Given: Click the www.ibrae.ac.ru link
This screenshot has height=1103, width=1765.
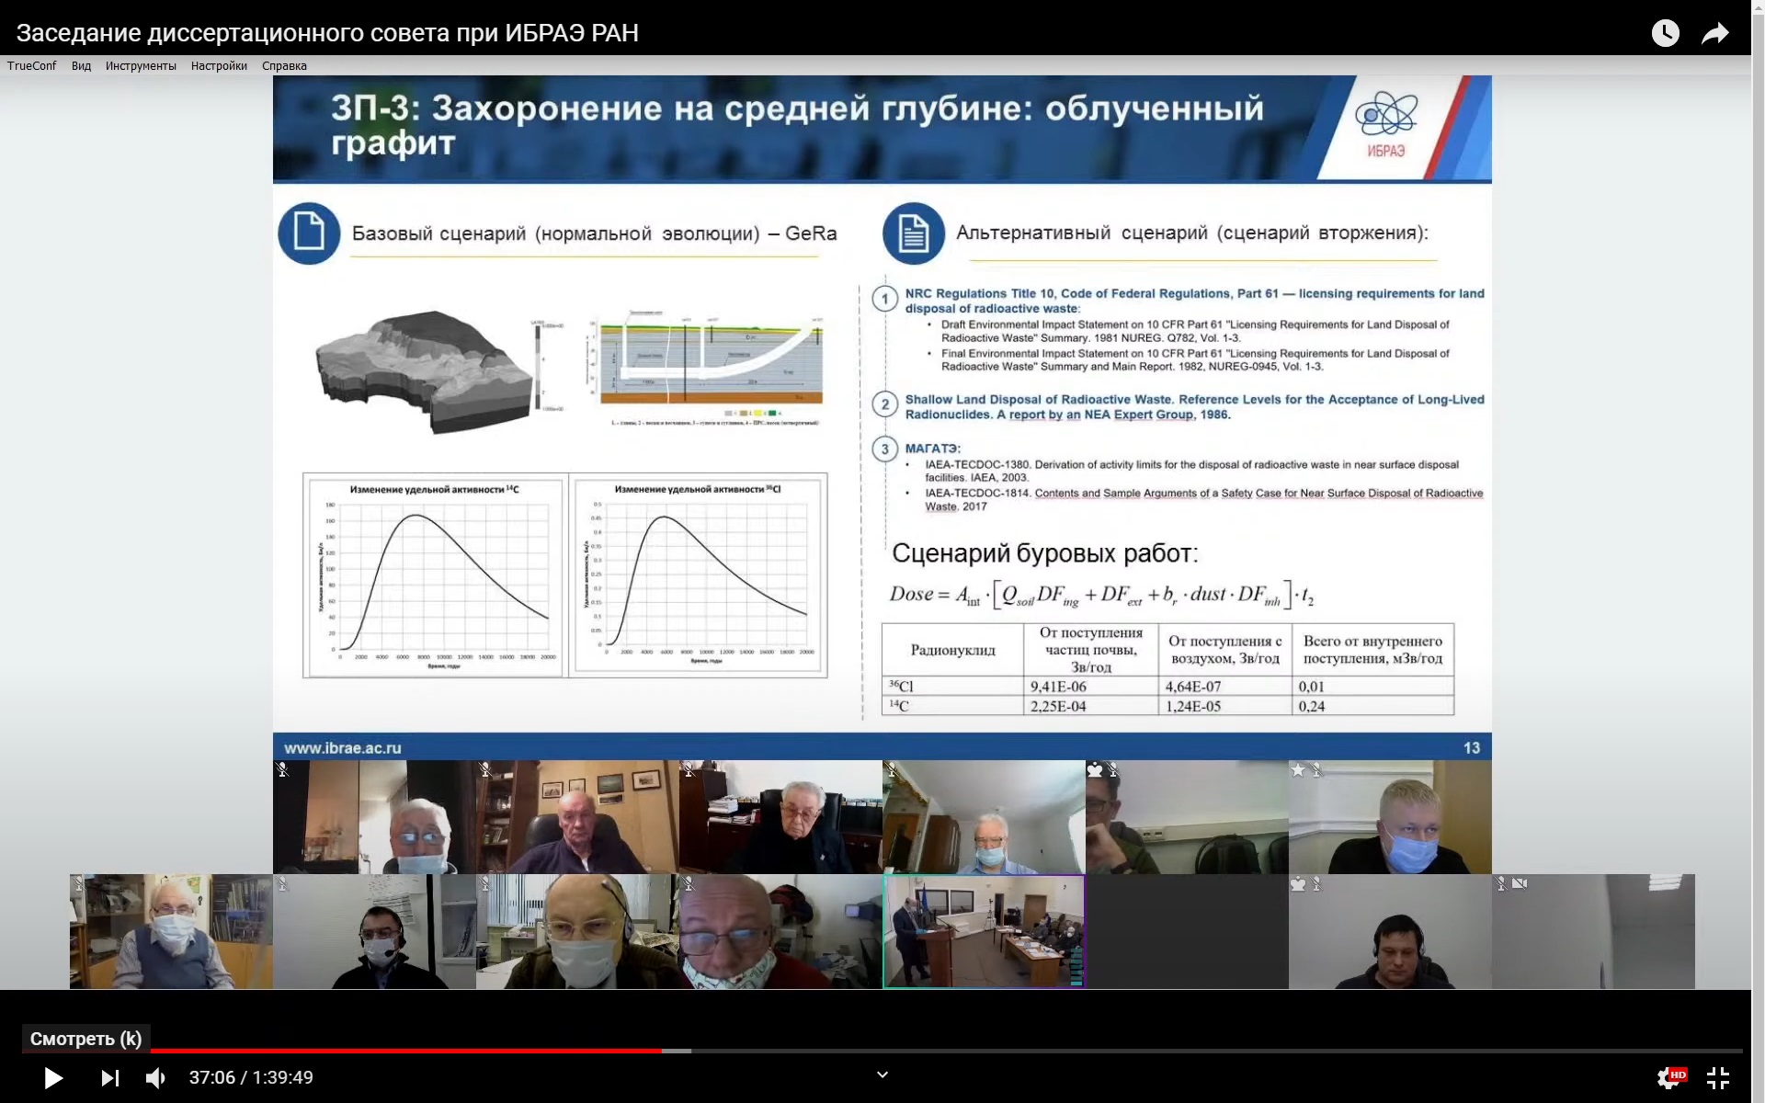Looking at the screenshot, I should [342, 748].
